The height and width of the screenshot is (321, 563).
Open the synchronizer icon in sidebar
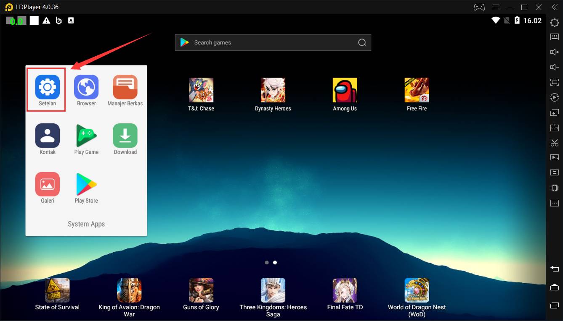[x=555, y=172]
